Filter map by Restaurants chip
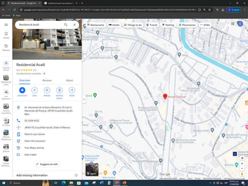 click(96, 25)
